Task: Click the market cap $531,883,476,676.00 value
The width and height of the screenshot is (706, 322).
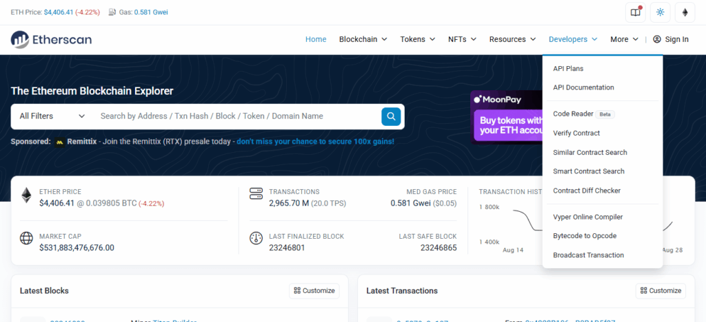Action: coord(77,248)
